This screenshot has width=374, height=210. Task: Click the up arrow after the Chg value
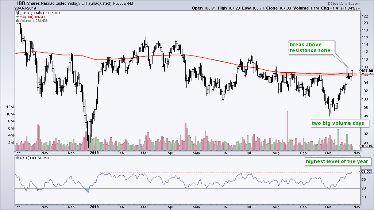[359, 8]
